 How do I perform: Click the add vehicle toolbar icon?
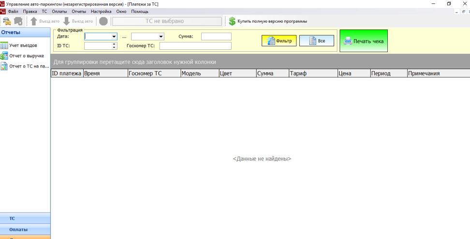pyautogui.click(x=18, y=21)
